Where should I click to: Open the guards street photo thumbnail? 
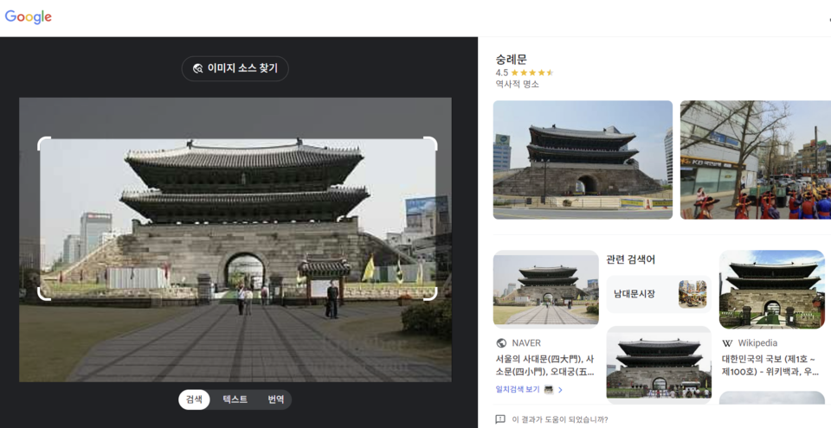pyautogui.click(x=754, y=160)
